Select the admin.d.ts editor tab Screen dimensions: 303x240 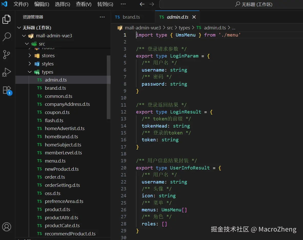[177, 17]
